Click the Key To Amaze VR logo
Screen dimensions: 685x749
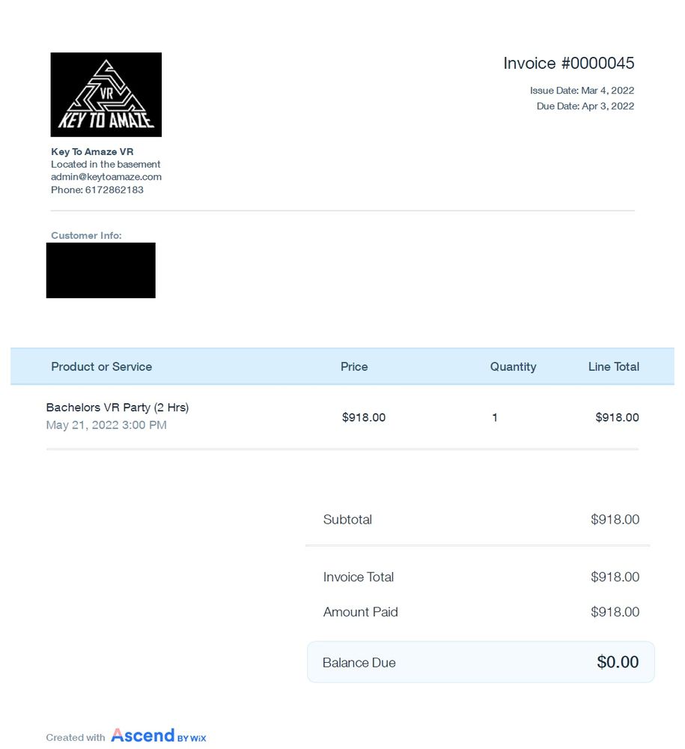point(106,94)
